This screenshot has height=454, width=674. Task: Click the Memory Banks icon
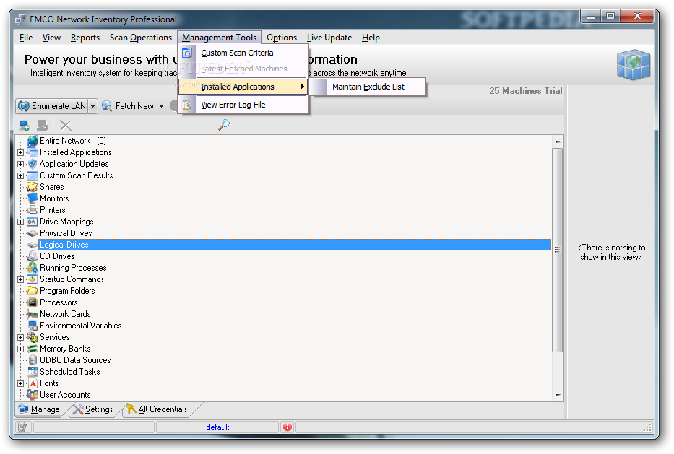point(33,349)
